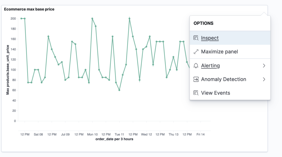This screenshot has height=157, width=282.
Task: Click the Anomaly Detection chart icon
Action: (196, 79)
